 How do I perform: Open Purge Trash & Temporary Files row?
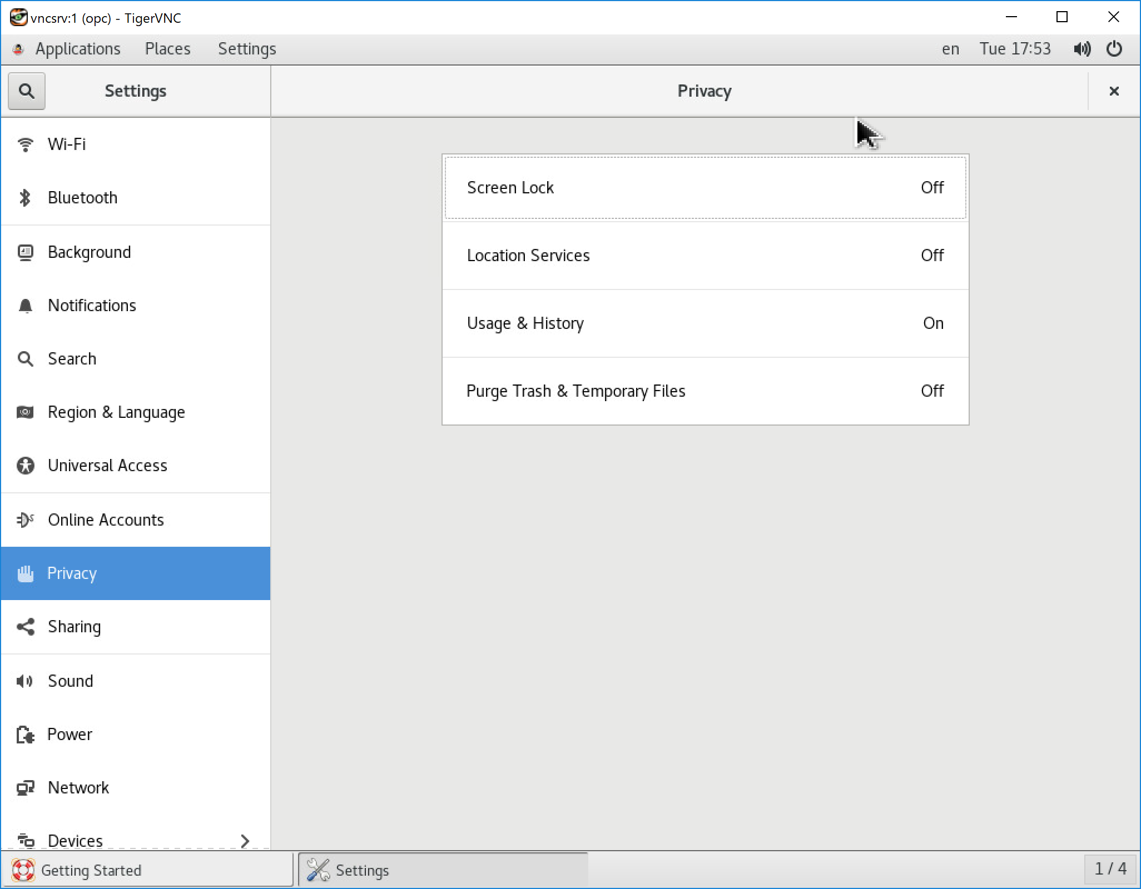point(705,391)
